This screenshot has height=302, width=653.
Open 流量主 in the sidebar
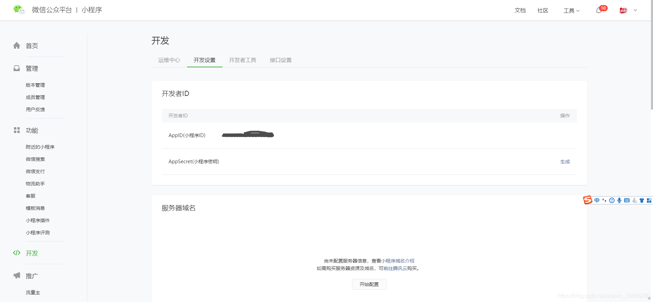pyautogui.click(x=33, y=292)
